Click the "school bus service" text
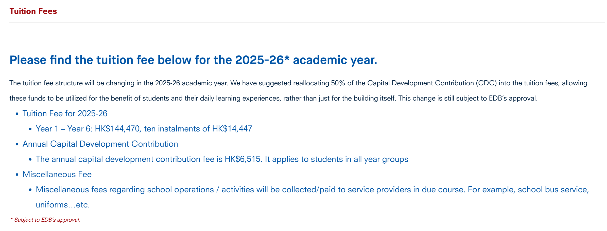 tap(553, 189)
